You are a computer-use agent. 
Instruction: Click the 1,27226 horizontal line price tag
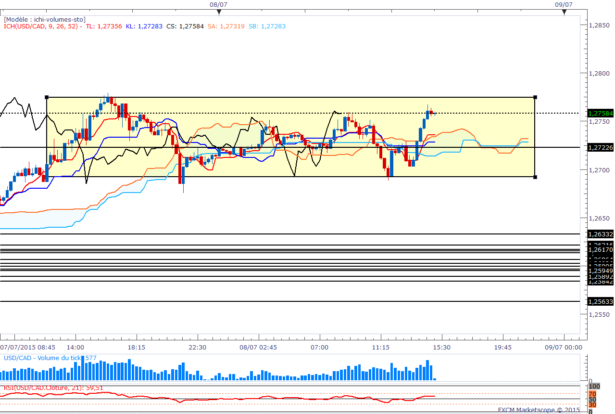pyautogui.click(x=600, y=147)
